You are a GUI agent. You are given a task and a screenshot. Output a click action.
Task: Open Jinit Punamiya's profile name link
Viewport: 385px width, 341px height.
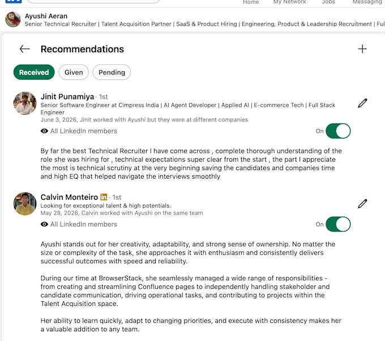tap(67, 96)
